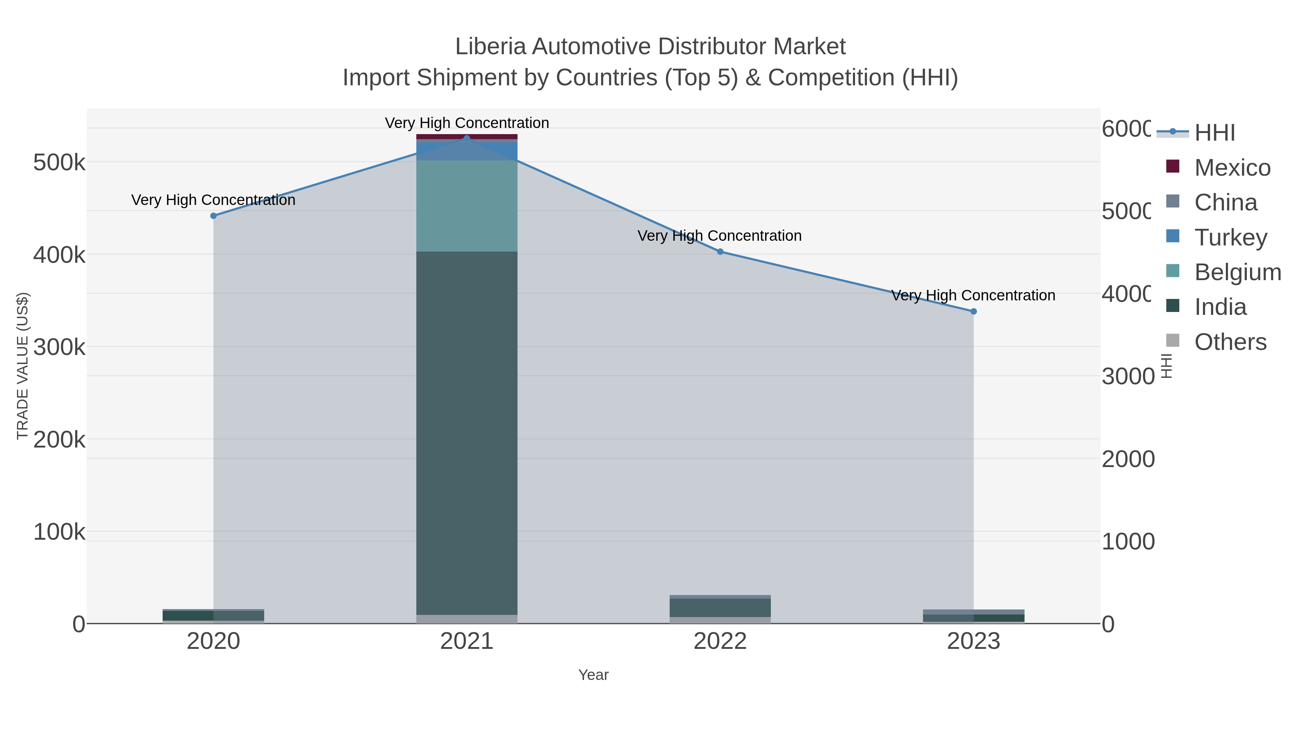Select the Others segment of 2021 bar
Image resolution: width=1301 pixels, height=732 pixels.
click(x=467, y=619)
